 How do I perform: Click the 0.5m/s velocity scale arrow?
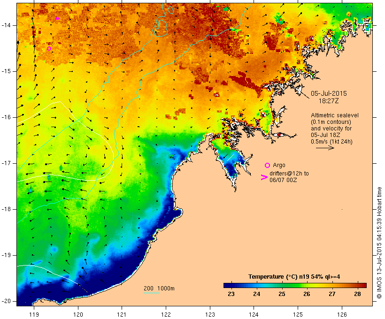click(x=325, y=148)
